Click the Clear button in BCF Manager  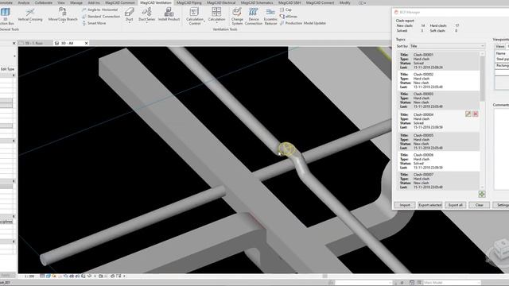pos(479,205)
